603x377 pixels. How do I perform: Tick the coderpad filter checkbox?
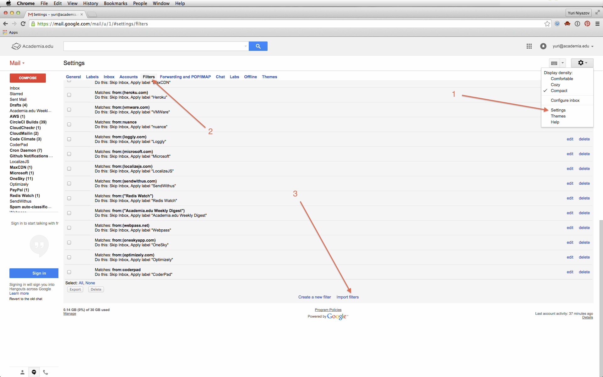(x=69, y=272)
